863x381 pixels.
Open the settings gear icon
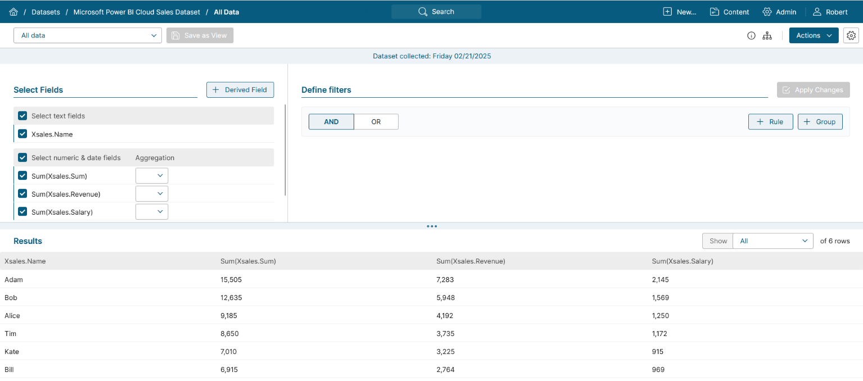(851, 35)
